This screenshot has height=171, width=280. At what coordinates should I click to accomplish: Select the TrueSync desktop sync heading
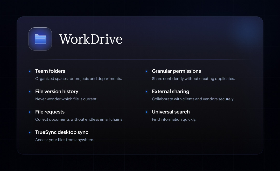point(62,132)
